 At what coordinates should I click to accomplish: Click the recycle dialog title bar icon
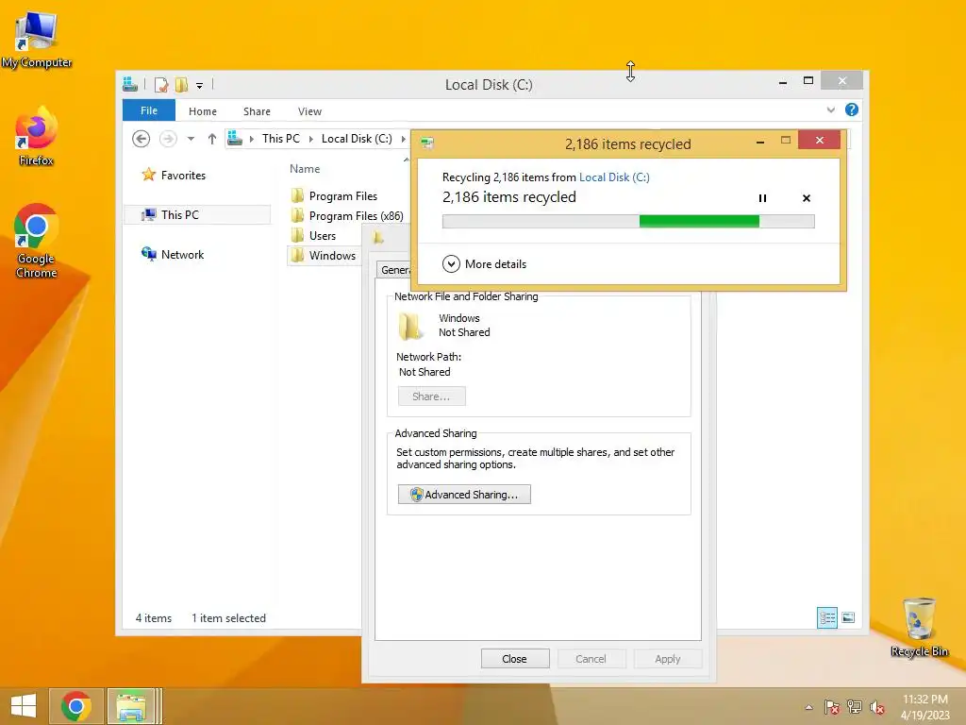[x=427, y=143]
